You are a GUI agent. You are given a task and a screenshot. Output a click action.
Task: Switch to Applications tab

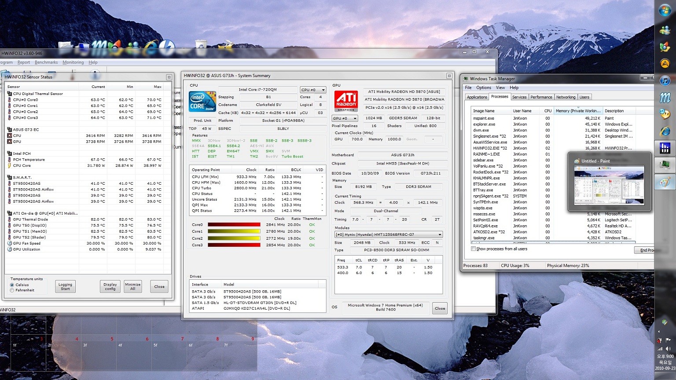coord(477,97)
